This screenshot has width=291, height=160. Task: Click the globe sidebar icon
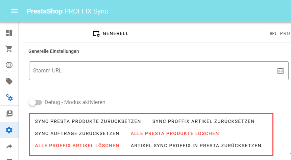[9, 65]
